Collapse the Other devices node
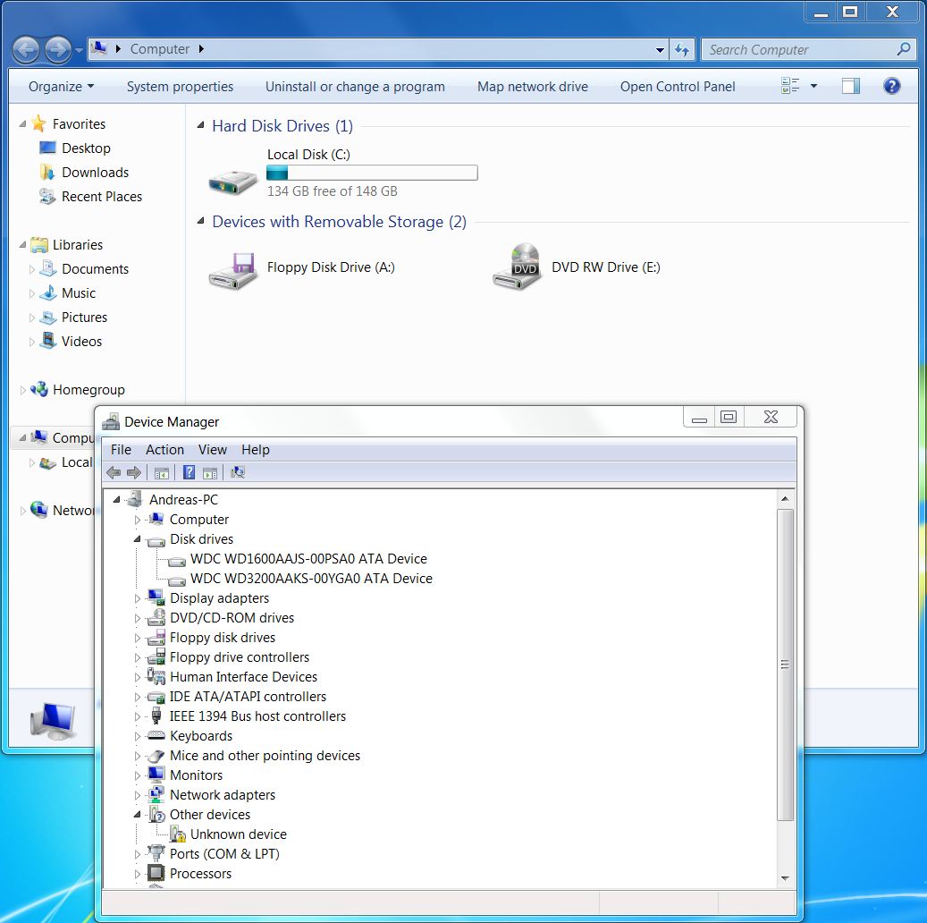 coord(137,815)
